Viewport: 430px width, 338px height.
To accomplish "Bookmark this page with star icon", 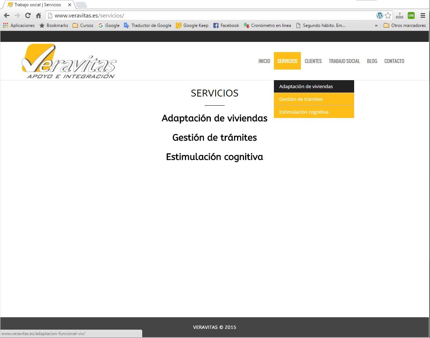I will (388, 16).
